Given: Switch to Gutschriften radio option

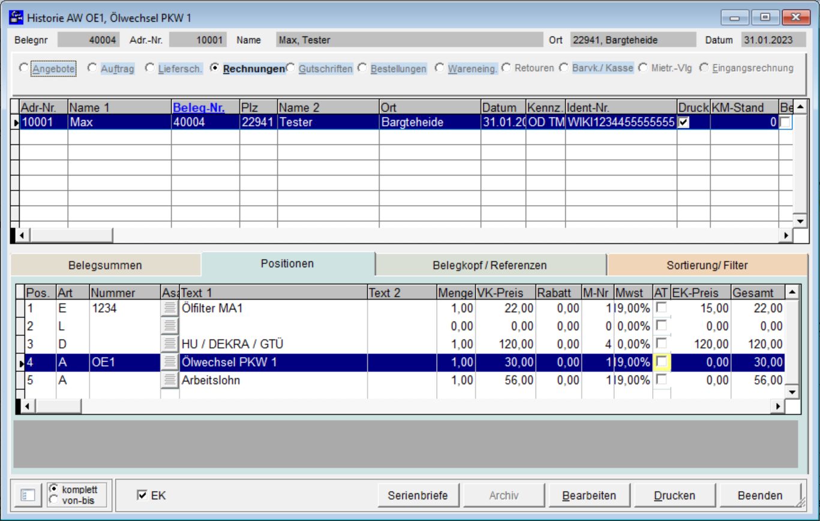Looking at the screenshot, I should point(290,68).
